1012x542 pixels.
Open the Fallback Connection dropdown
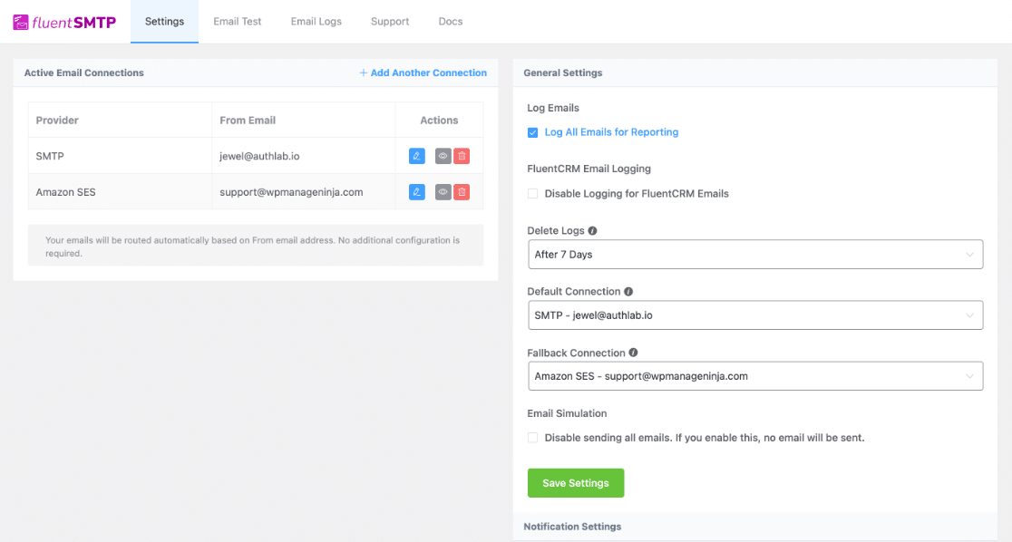pyautogui.click(x=755, y=376)
